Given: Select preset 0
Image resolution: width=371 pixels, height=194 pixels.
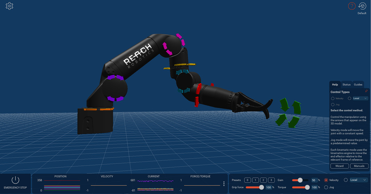Looking at the screenshot, I should coord(248,180).
